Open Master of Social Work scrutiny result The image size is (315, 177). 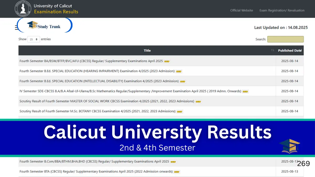(x=107, y=101)
